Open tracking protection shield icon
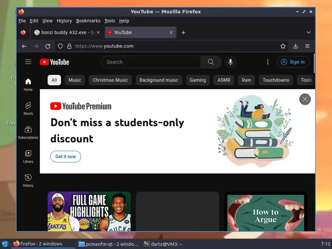This screenshot has width=332, height=249. pos(60,46)
